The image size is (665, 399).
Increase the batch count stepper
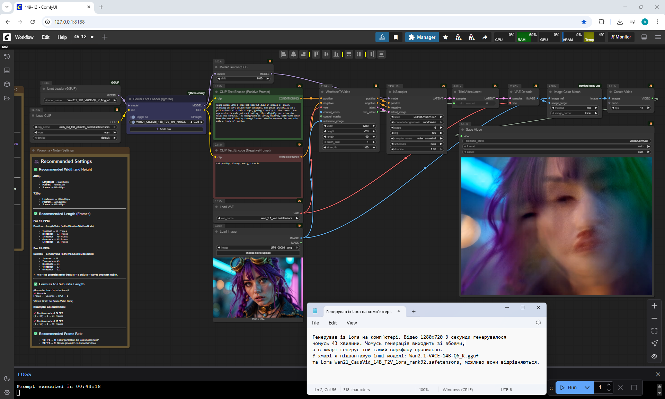609,385
